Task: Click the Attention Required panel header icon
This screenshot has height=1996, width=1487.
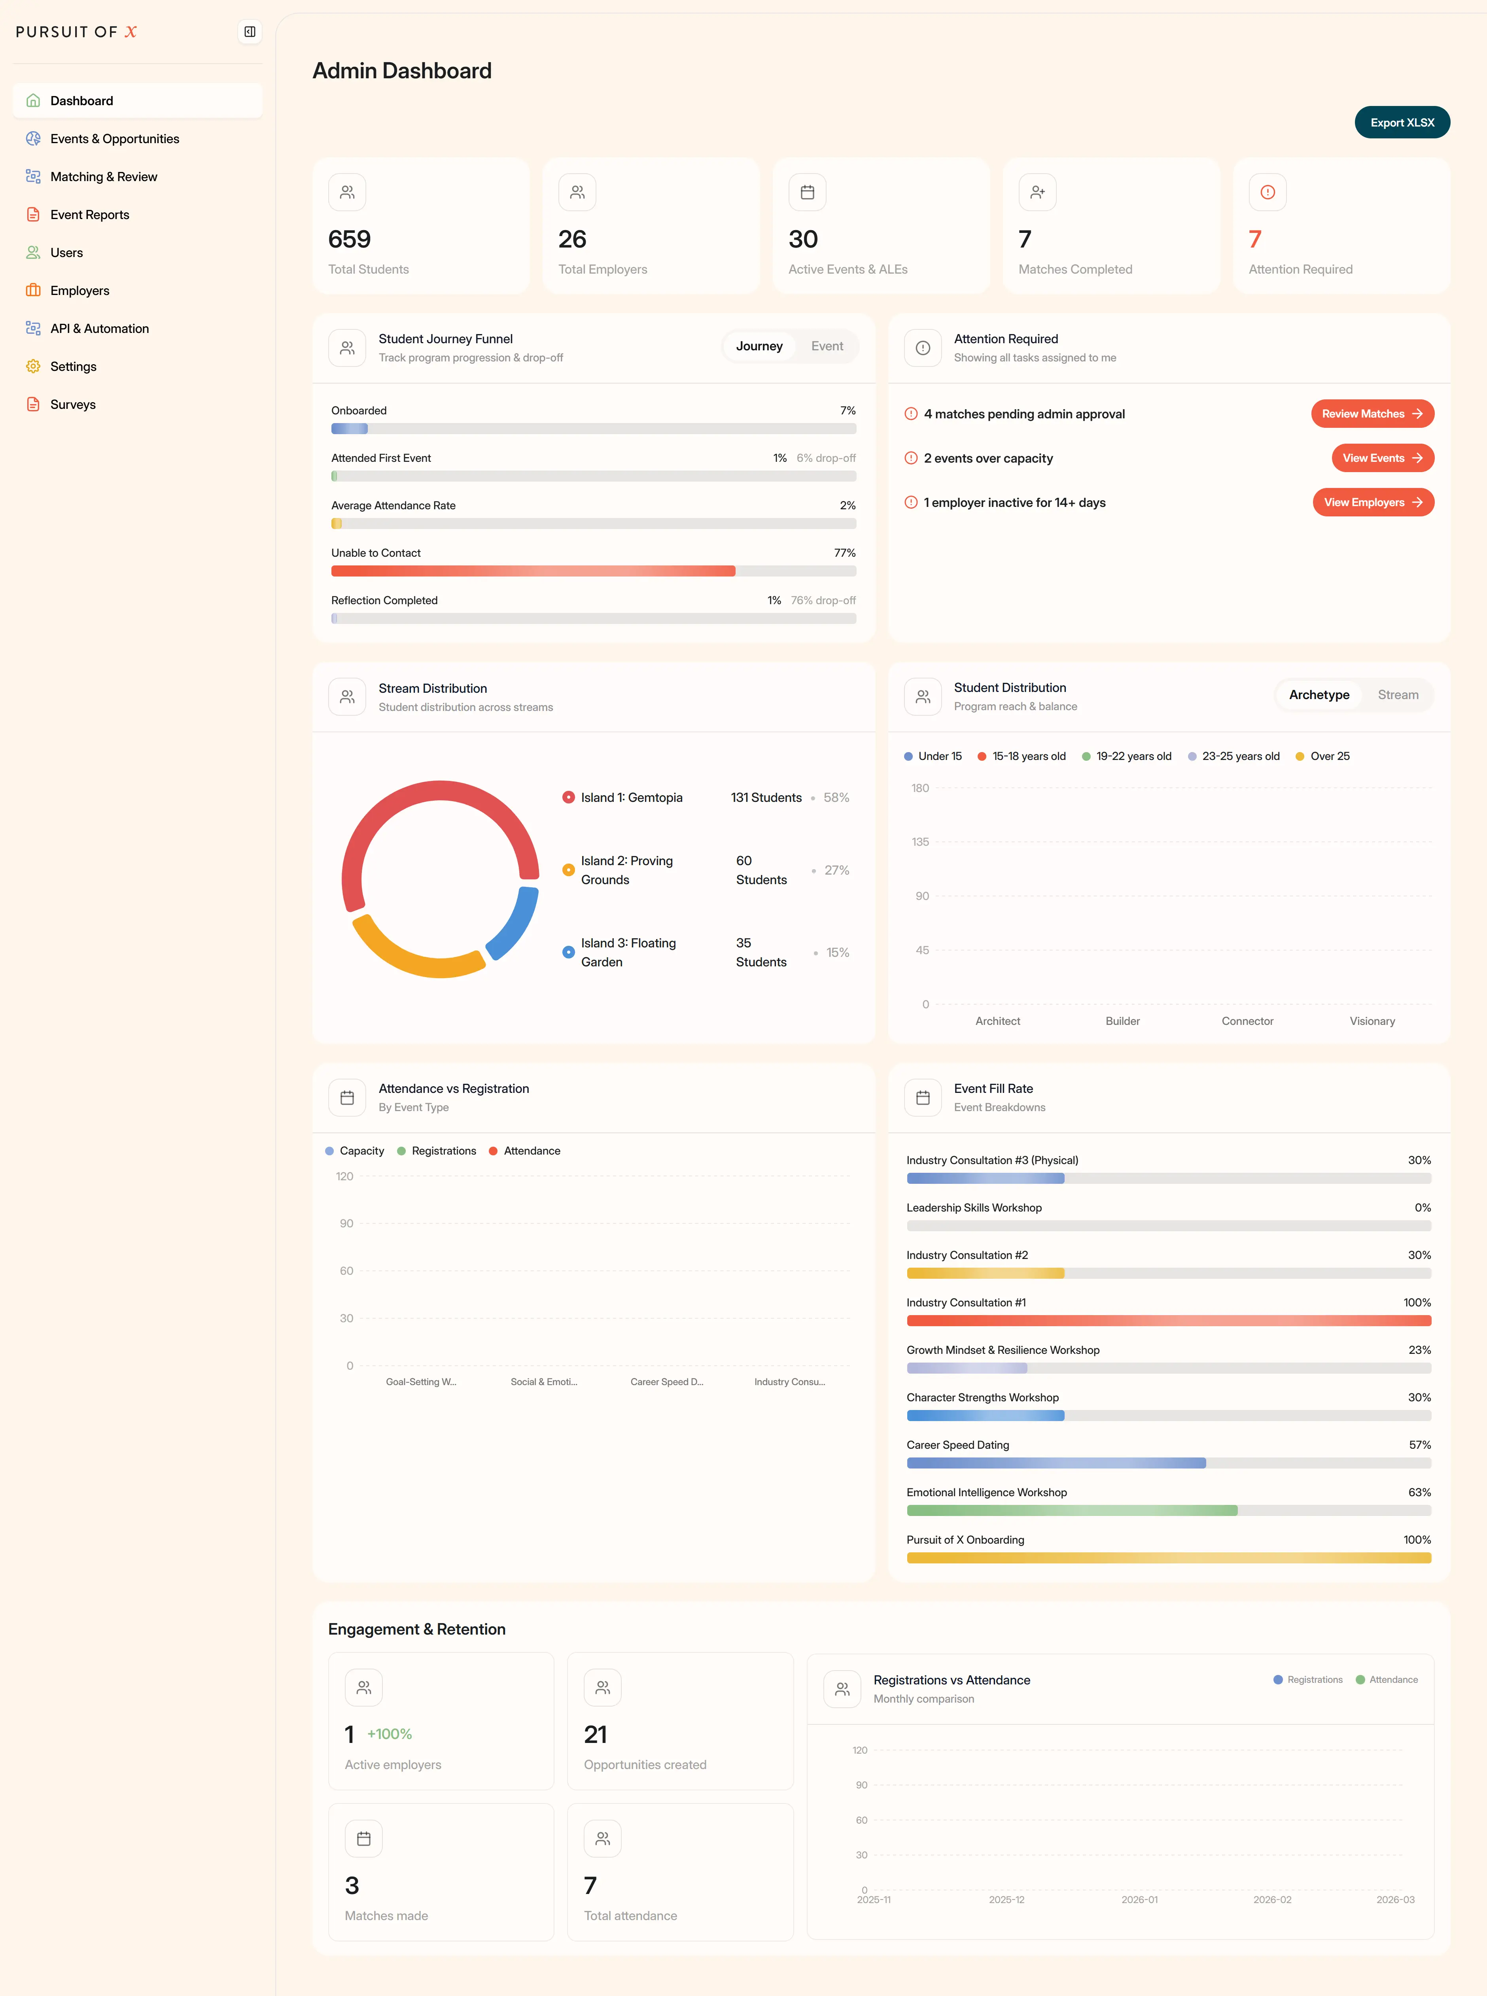Action: tap(923, 348)
